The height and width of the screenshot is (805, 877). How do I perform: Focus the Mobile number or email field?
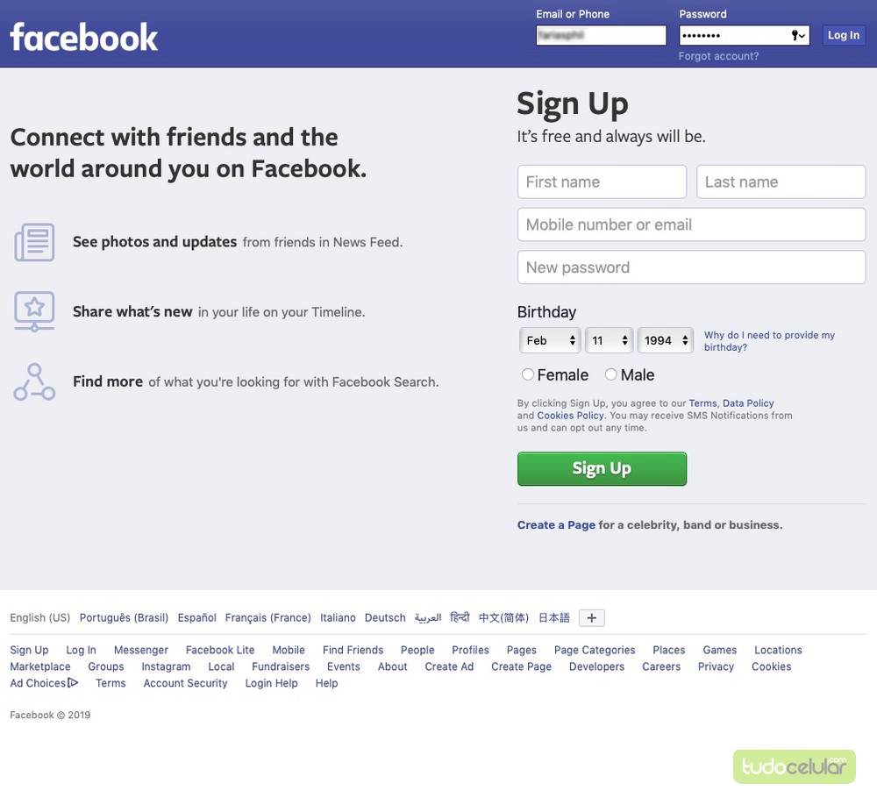click(x=691, y=224)
